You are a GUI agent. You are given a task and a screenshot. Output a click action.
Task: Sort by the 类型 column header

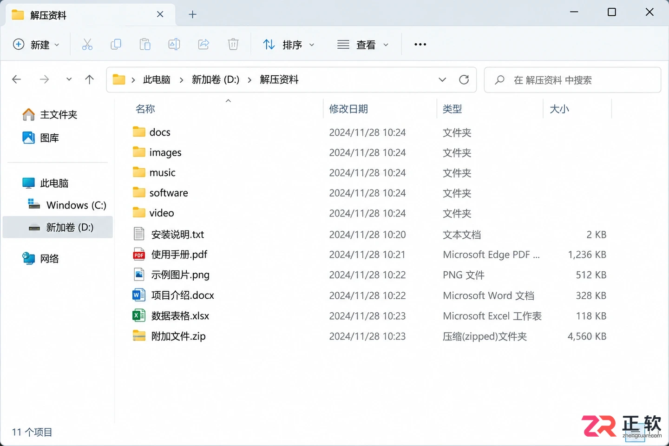click(x=453, y=109)
